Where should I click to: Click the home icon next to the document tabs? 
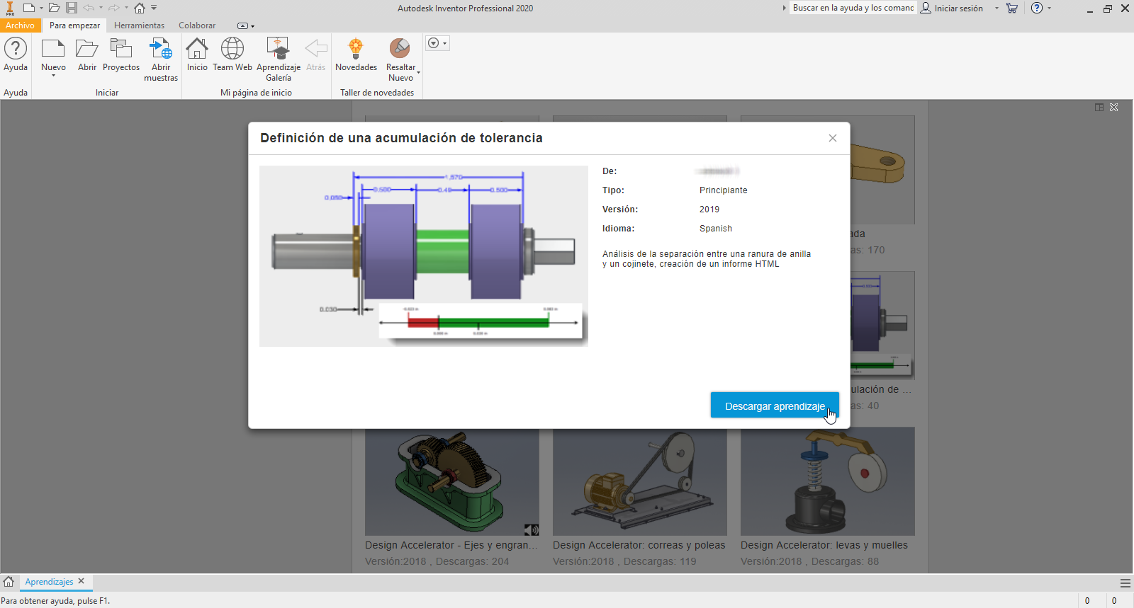pyautogui.click(x=9, y=582)
